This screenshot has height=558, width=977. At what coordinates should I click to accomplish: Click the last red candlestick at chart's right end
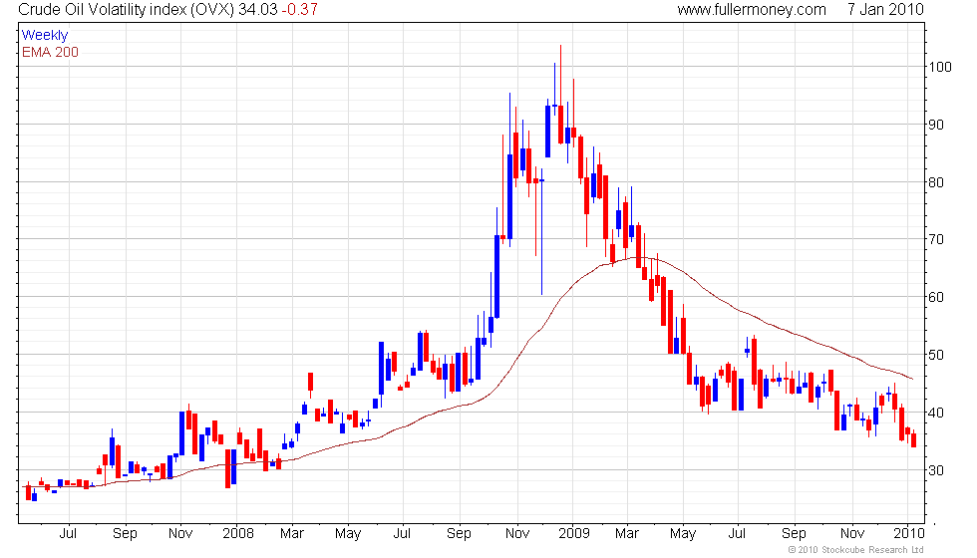tap(914, 439)
